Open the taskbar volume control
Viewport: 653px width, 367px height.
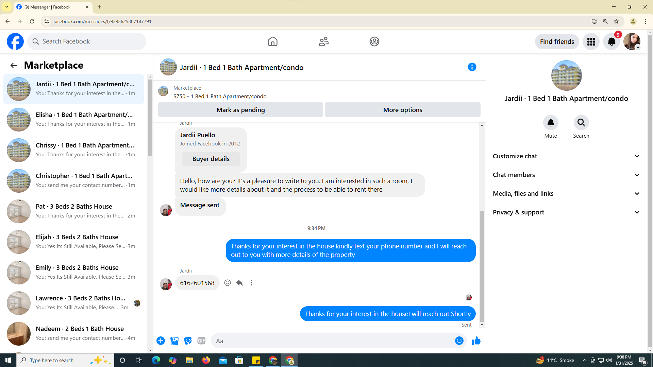(x=609, y=360)
